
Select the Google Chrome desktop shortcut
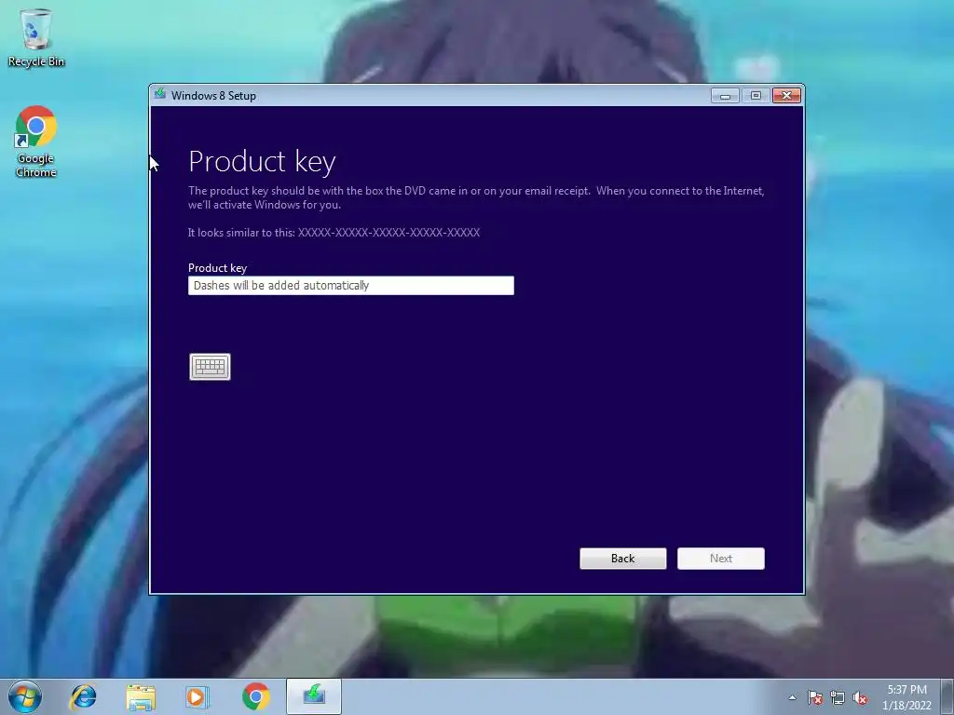click(x=36, y=142)
